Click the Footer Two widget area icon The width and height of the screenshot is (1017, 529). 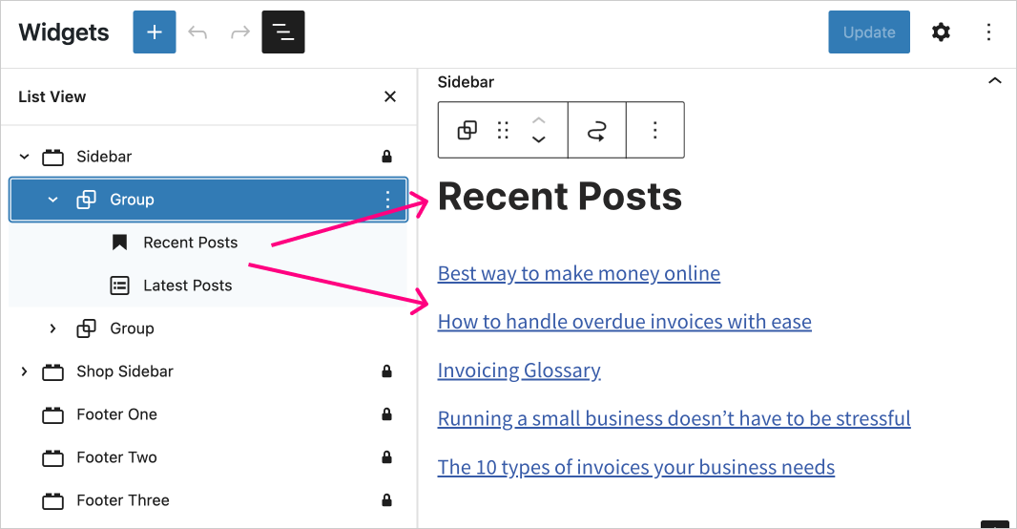(x=52, y=457)
